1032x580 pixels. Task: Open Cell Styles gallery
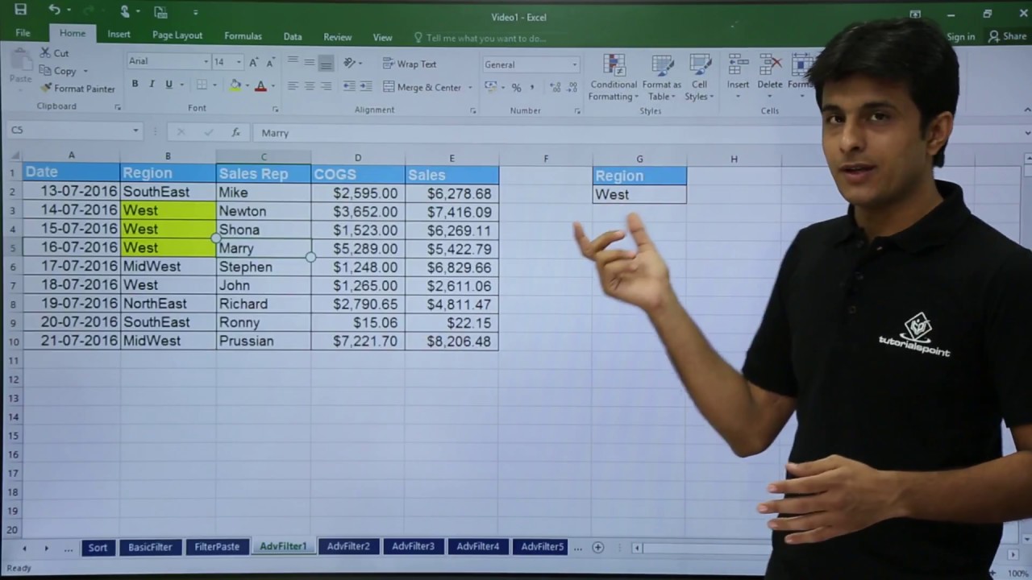point(699,78)
